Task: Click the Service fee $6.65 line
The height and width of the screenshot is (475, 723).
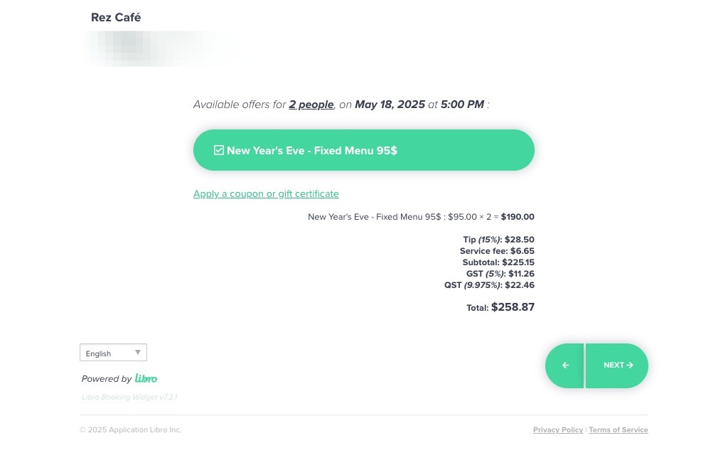Action: [x=497, y=251]
